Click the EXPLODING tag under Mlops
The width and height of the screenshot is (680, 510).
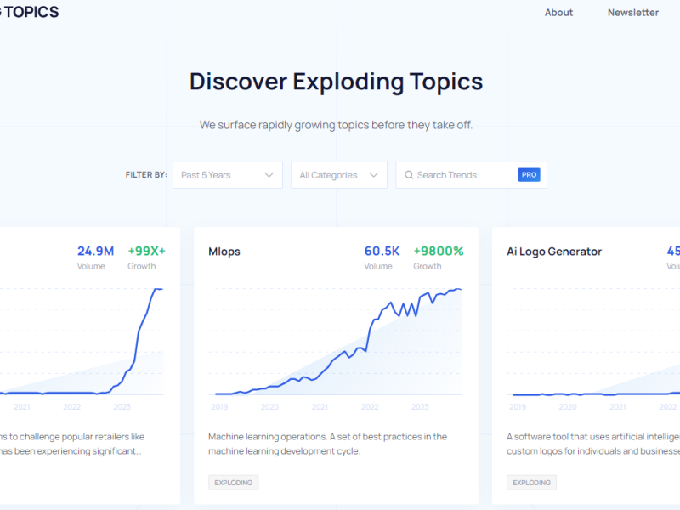pyautogui.click(x=234, y=483)
